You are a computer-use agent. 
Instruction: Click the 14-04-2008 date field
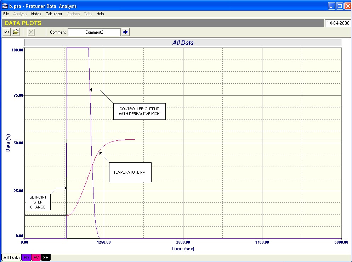coord(338,23)
